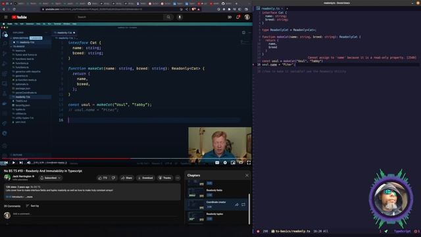Viewport: 421px width, 237px height.
Task: Open the YouTube Create video icon
Action: (230, 17)
